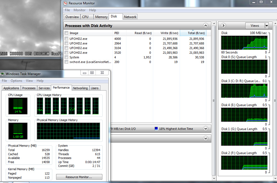Switch to the Network tab in Resource Monitor
The width and height of the screenshot is (277, 183).
[130, 17]
